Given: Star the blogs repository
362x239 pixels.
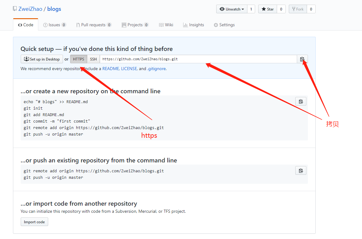Looking at the screenshot, I should click(267, 9).
